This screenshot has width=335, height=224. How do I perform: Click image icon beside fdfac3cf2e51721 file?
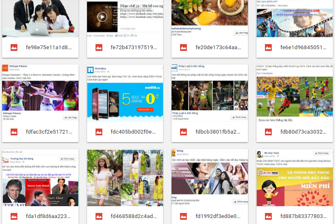pyautogui.click(x=14, y=132)
